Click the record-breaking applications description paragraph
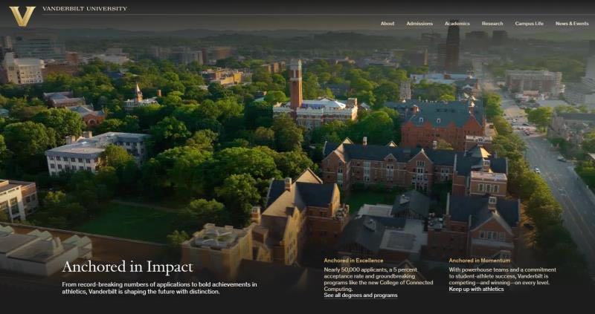The image size is (595, 314). (x=159, y=288)
